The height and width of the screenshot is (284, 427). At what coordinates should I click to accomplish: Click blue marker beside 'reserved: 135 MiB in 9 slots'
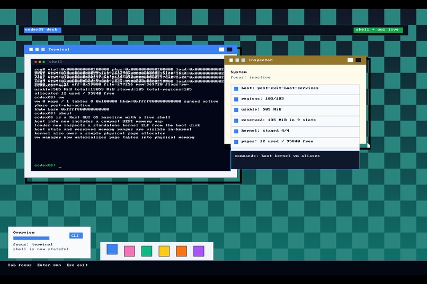(x=236, y=121)
